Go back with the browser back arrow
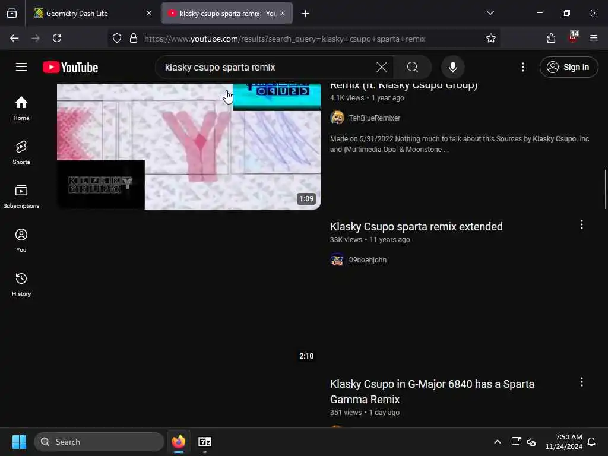 [14, 38]
